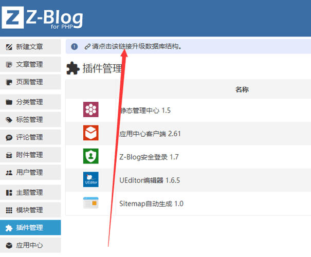
Task: Go to 模块管理 sidebar item
Action: [30, 210]
